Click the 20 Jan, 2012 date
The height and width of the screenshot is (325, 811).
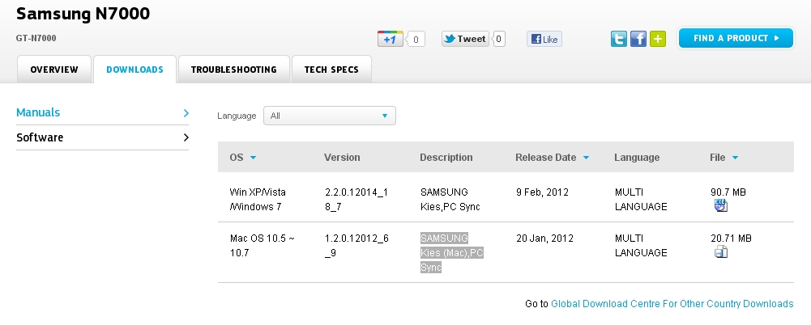coord(544,238)
